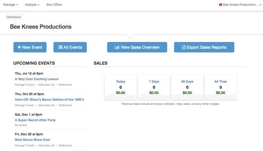Manage Tickets for Best Dance Show Ever
The width and height of the screenshot is (263, 151).
(25, 146)
